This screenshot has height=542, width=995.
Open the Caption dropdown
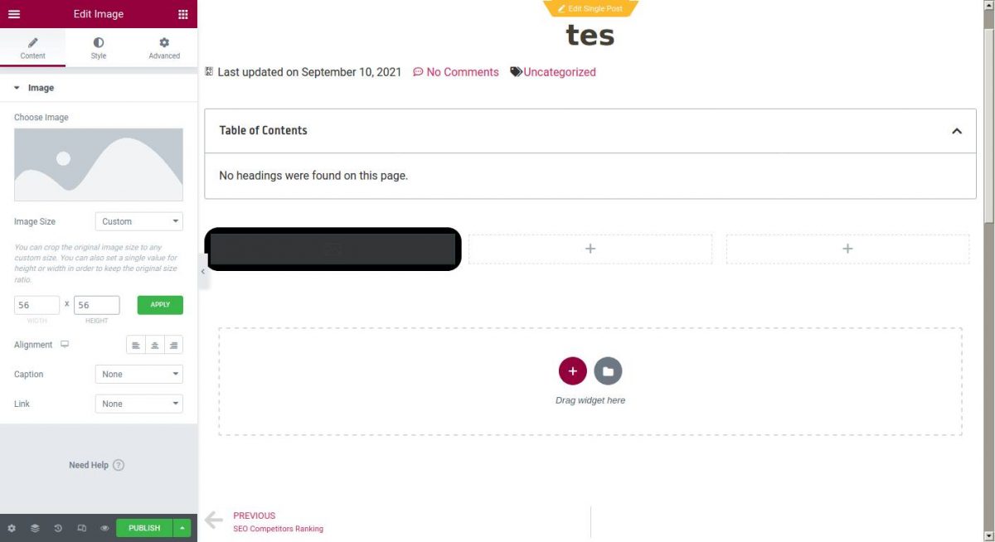(x=139, y=375)
